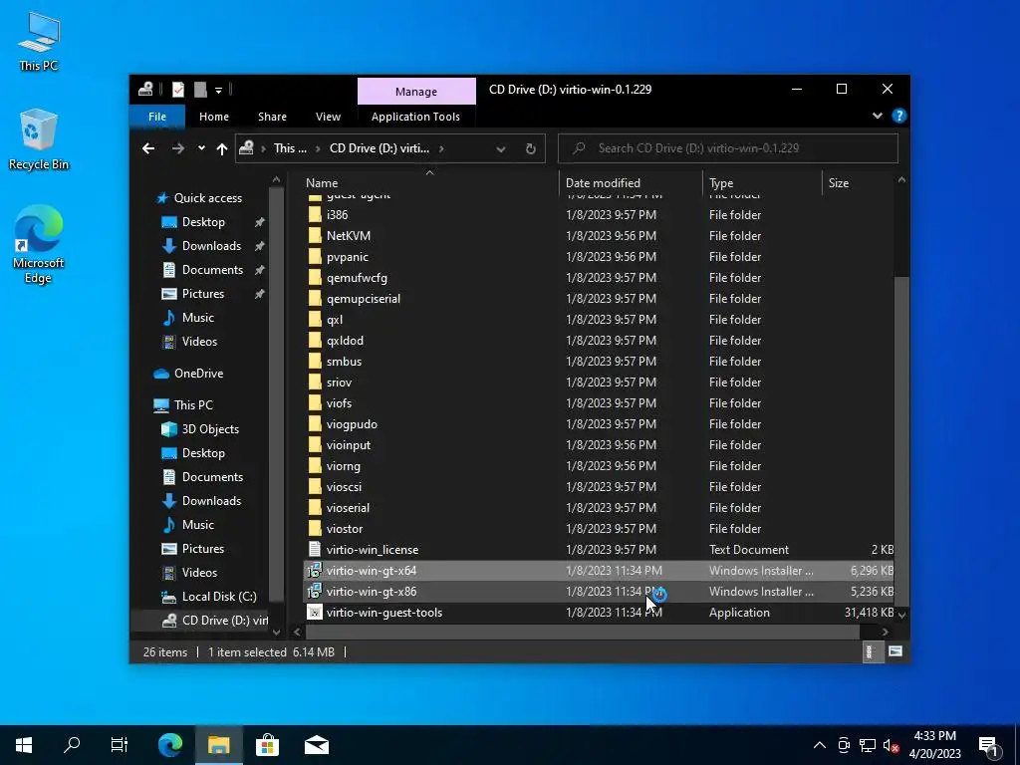Select the viogpudo folder row

(599, 424)
